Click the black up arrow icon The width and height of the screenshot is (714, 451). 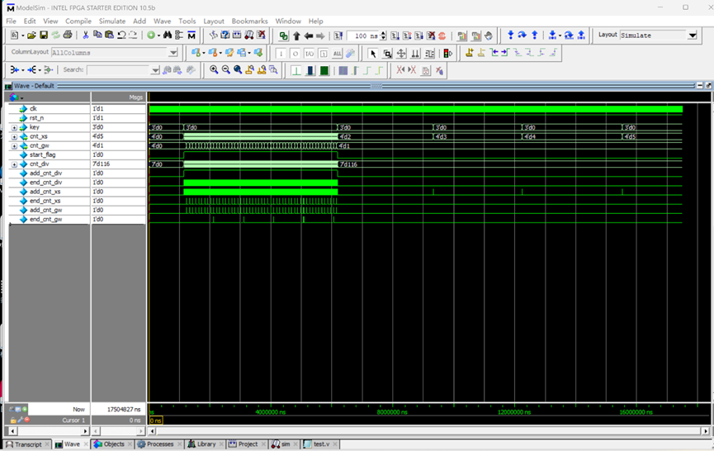tap(296, 36)
